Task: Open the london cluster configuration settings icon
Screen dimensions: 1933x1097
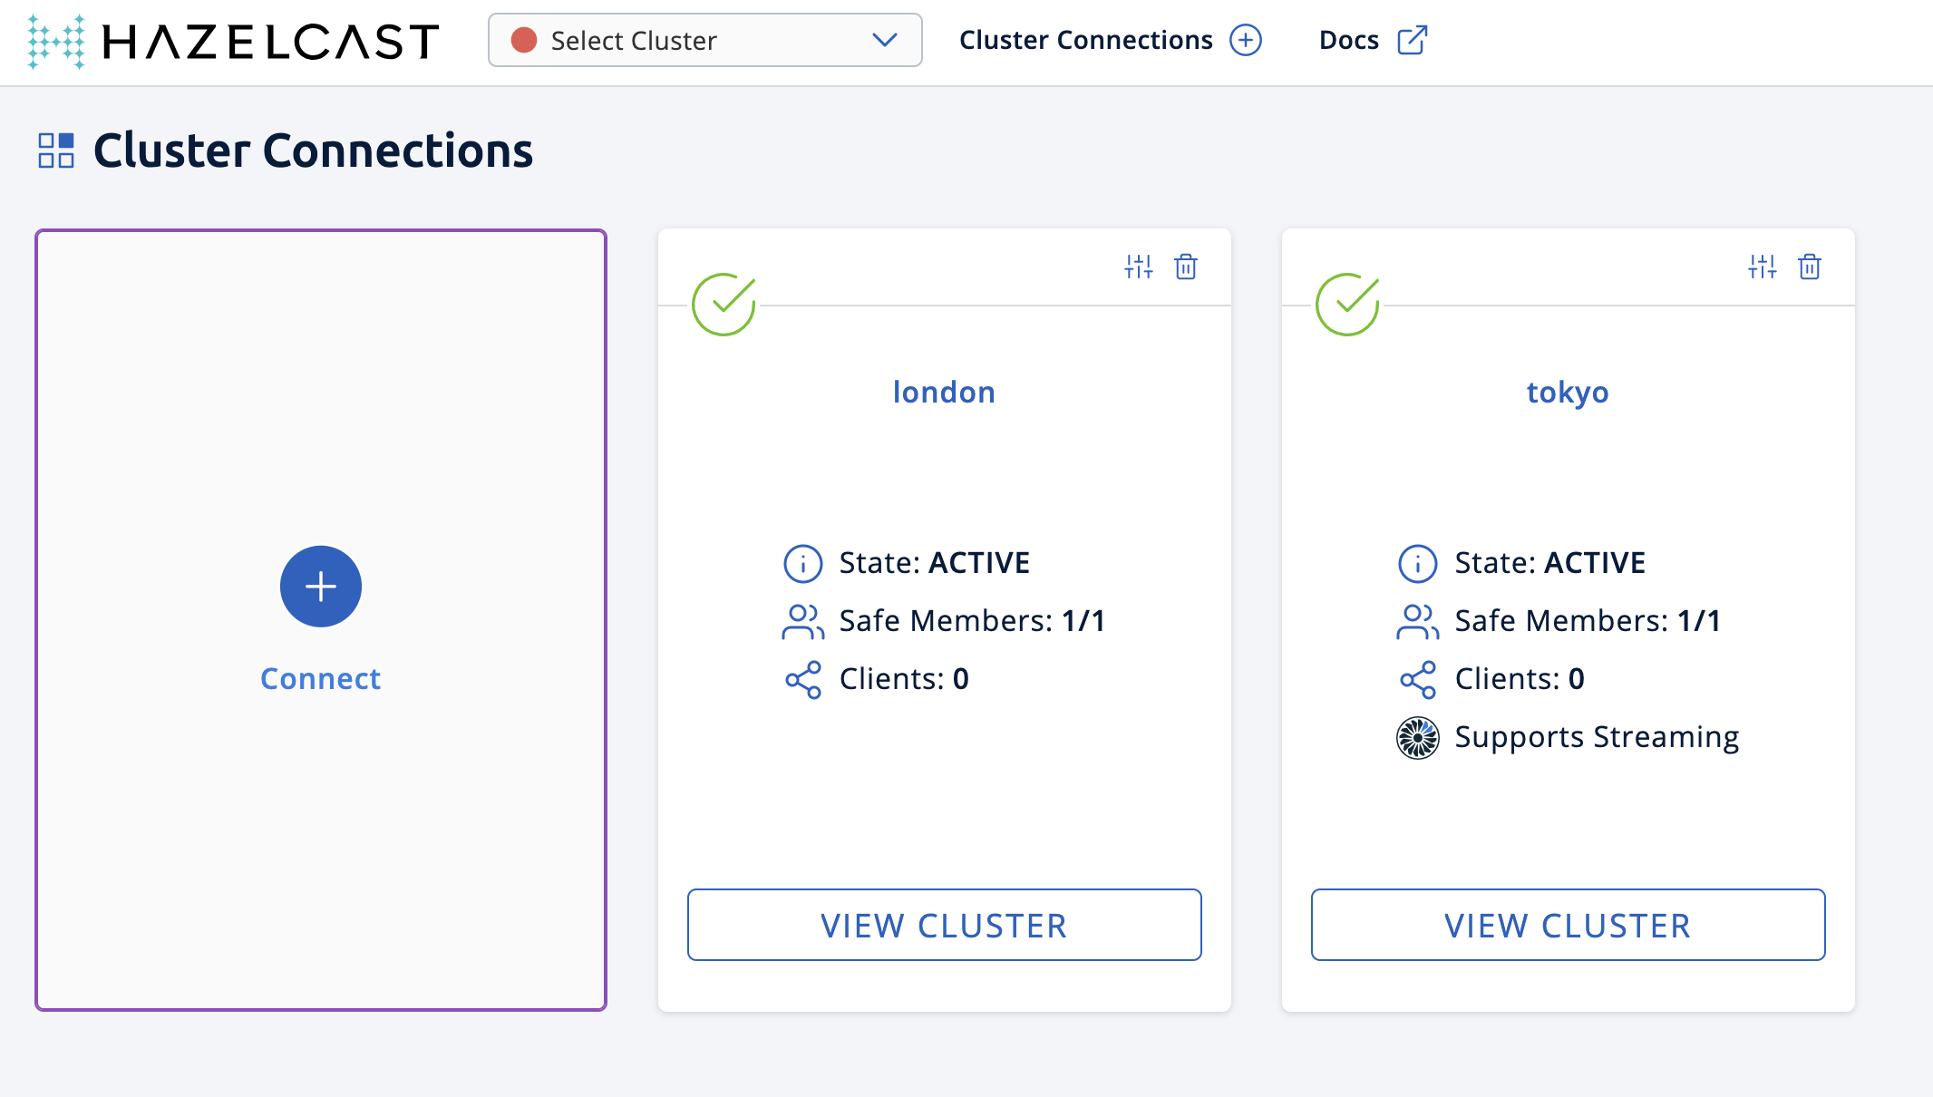Action: click(1138, 267)
